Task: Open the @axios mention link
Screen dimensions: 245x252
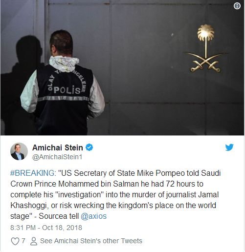Action: pyautogui.click(x=93, y=216)
